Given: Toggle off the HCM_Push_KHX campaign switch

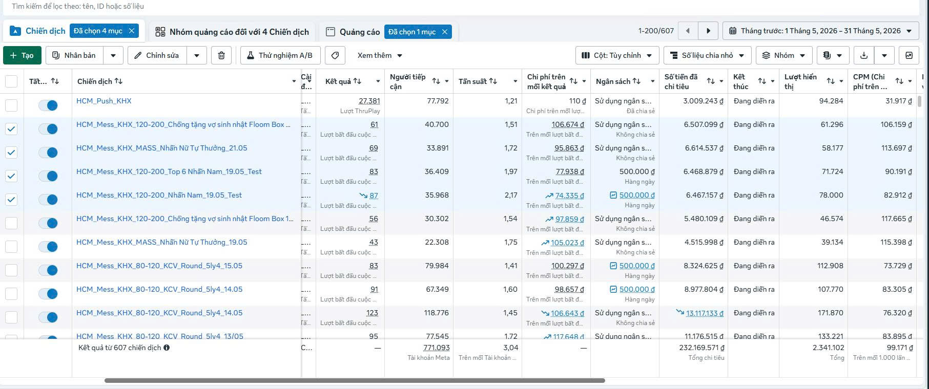Looking at the screenshot, I should pyautogui.click(x=48, y=105).
